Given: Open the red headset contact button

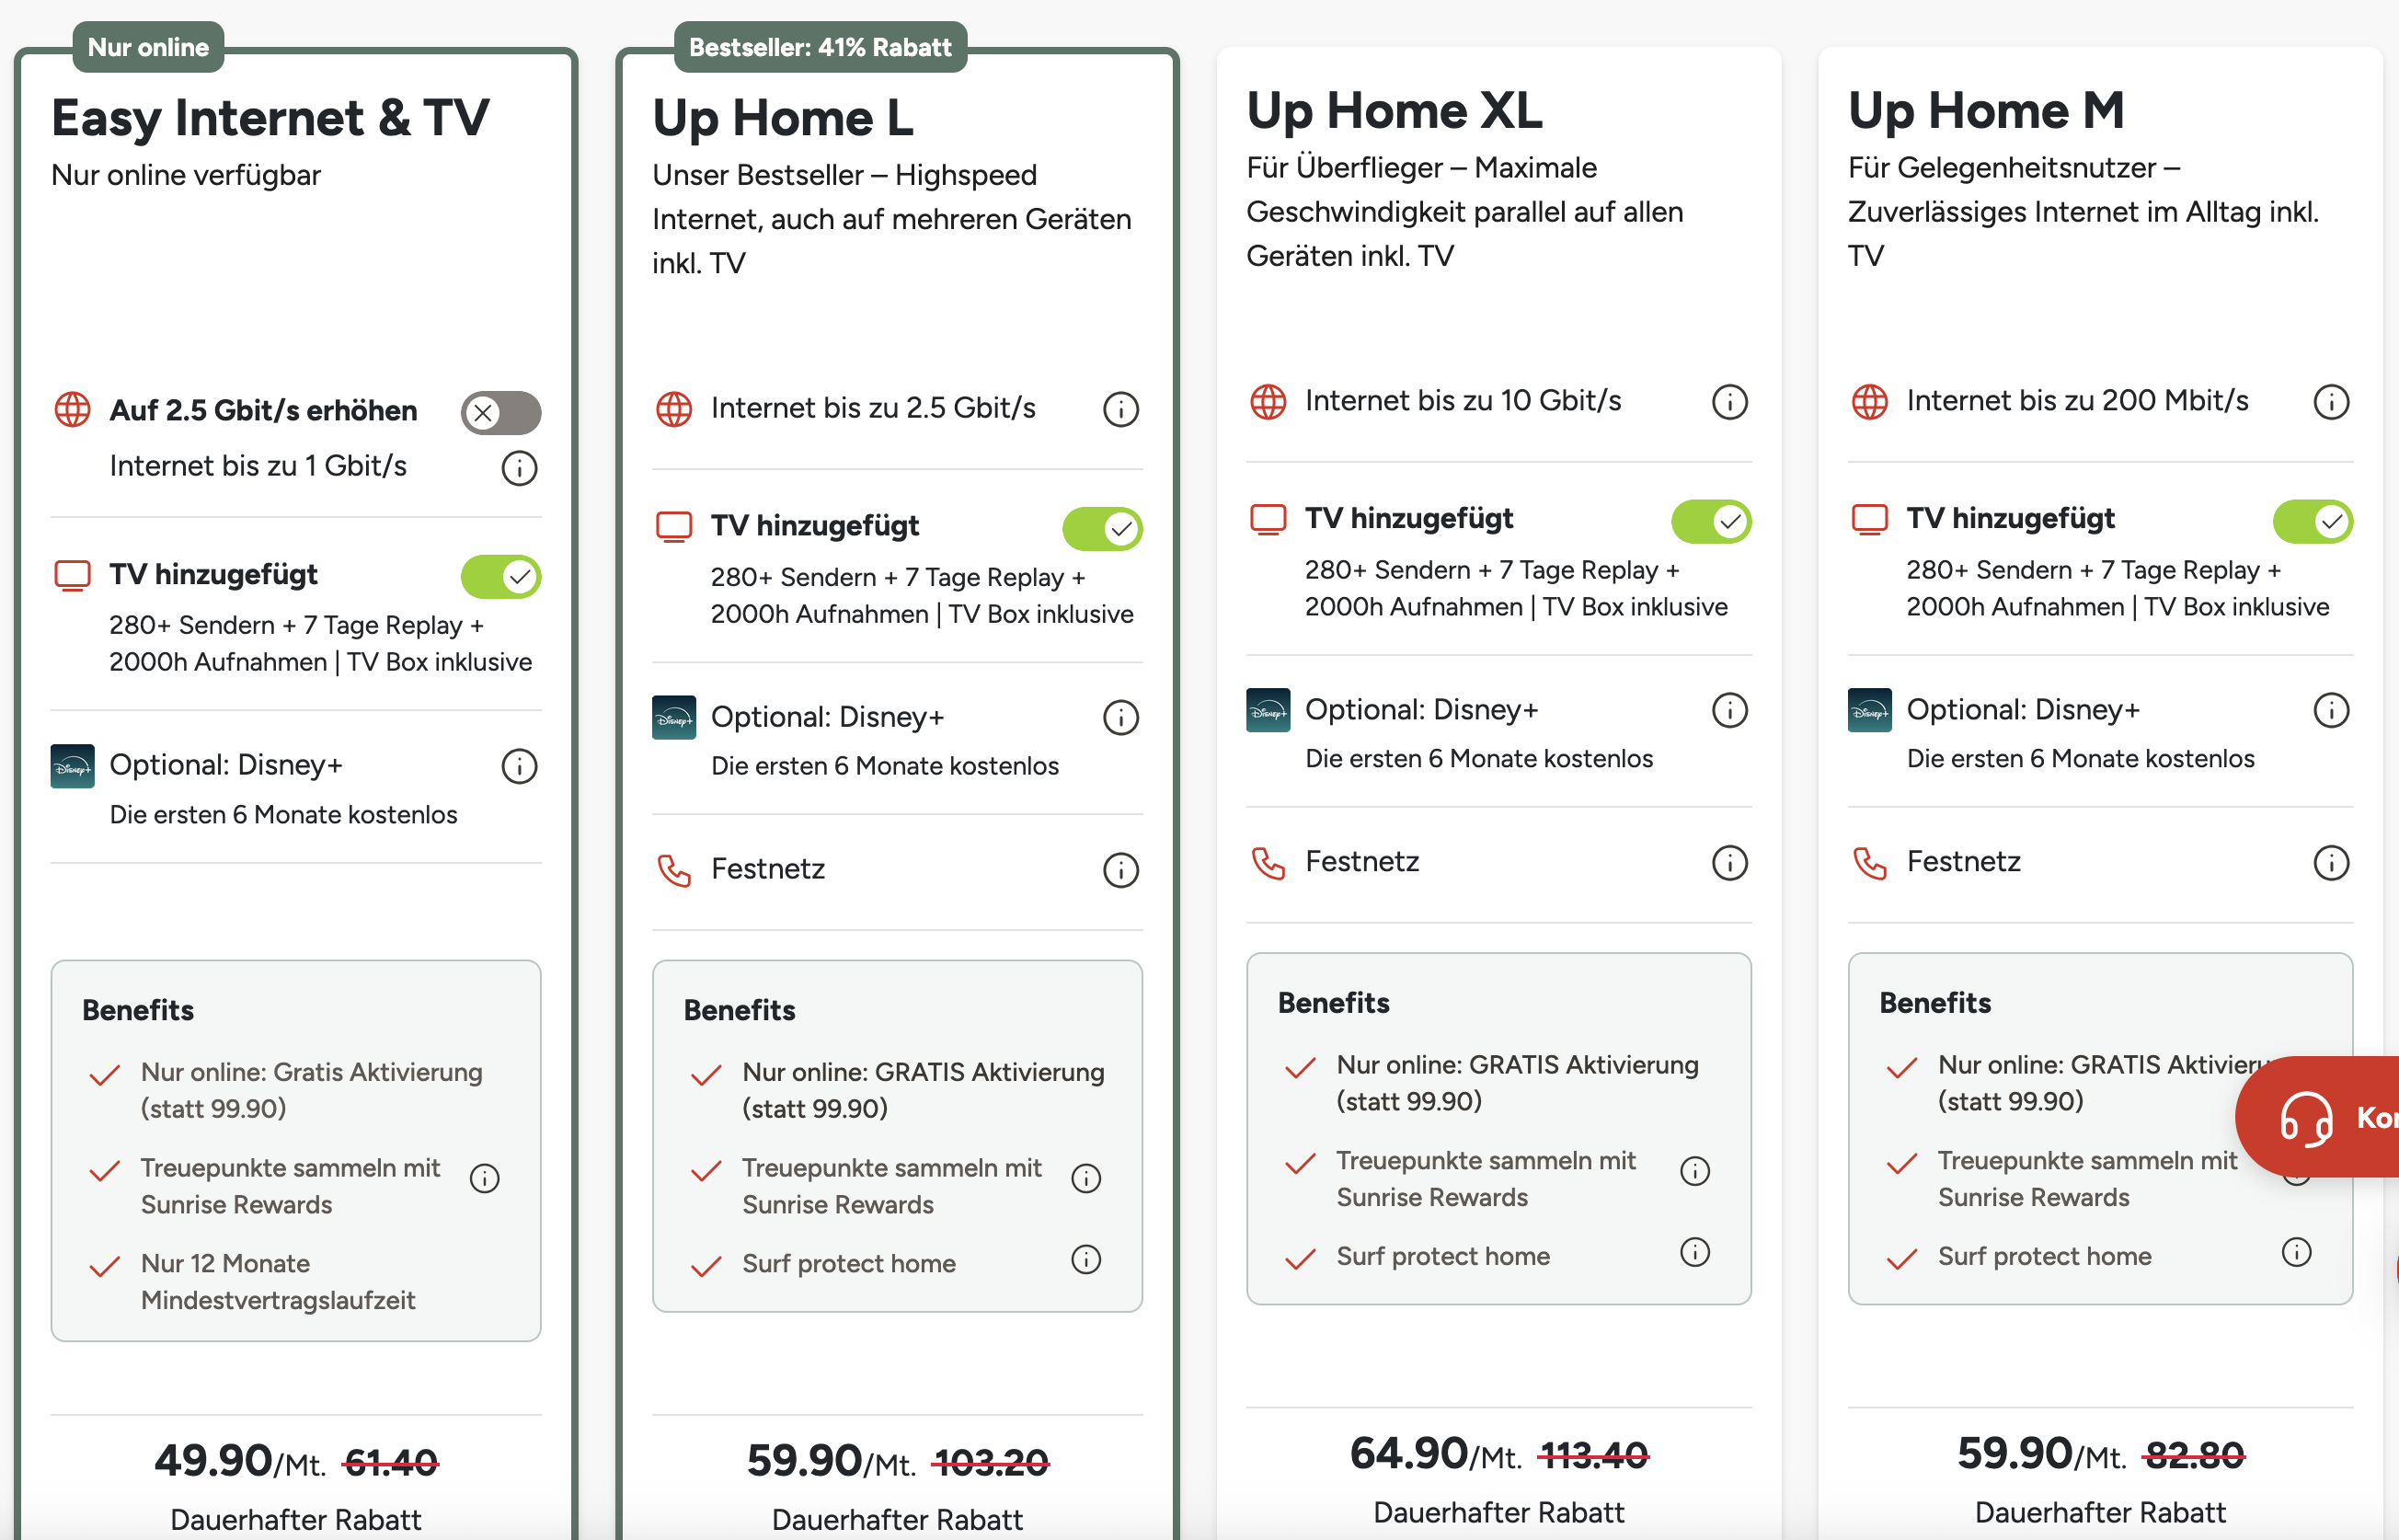Looking at the screenshot, I should (2319, 1117).
